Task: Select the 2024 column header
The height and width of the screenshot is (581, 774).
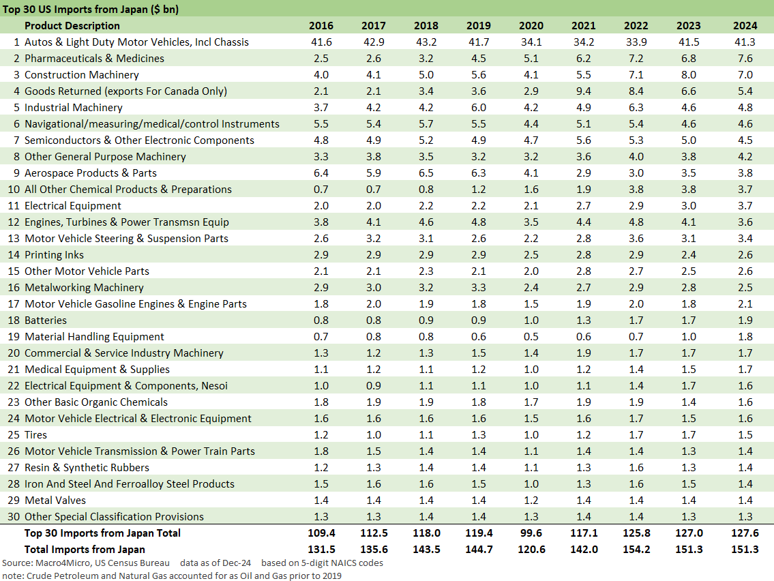Action: [x=745, y=26]
